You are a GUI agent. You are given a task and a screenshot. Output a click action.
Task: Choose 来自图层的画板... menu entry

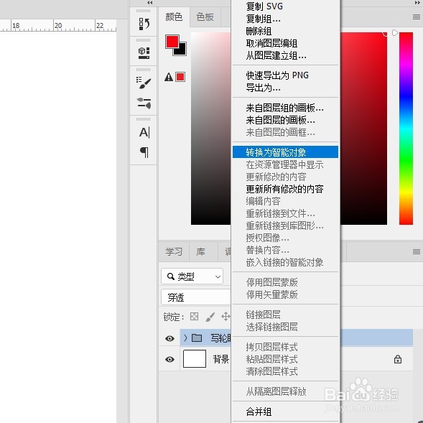pos(285,120)
